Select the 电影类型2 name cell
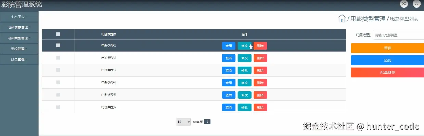The height and width of the screenshot is (136, 424). tap(108, 58)
